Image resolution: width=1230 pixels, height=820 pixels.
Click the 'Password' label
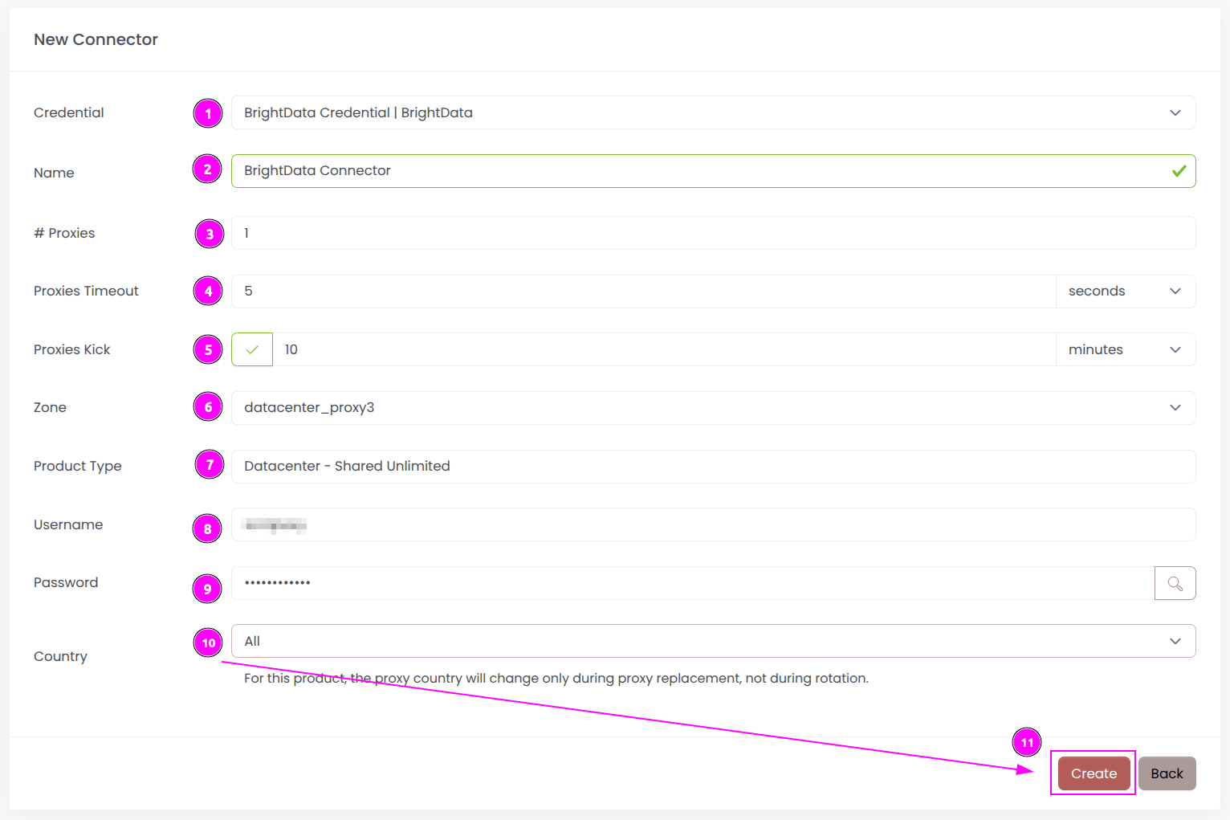[x=66, y=582]
